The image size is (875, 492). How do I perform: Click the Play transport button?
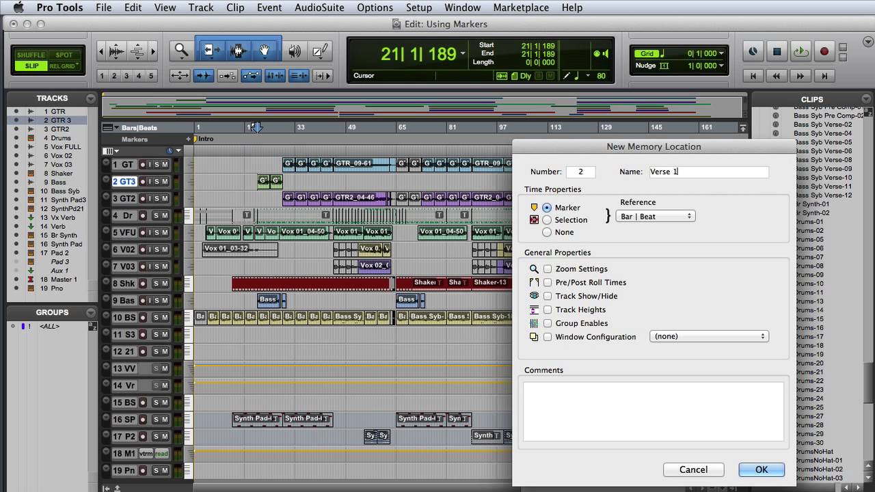tap(800, 51)
